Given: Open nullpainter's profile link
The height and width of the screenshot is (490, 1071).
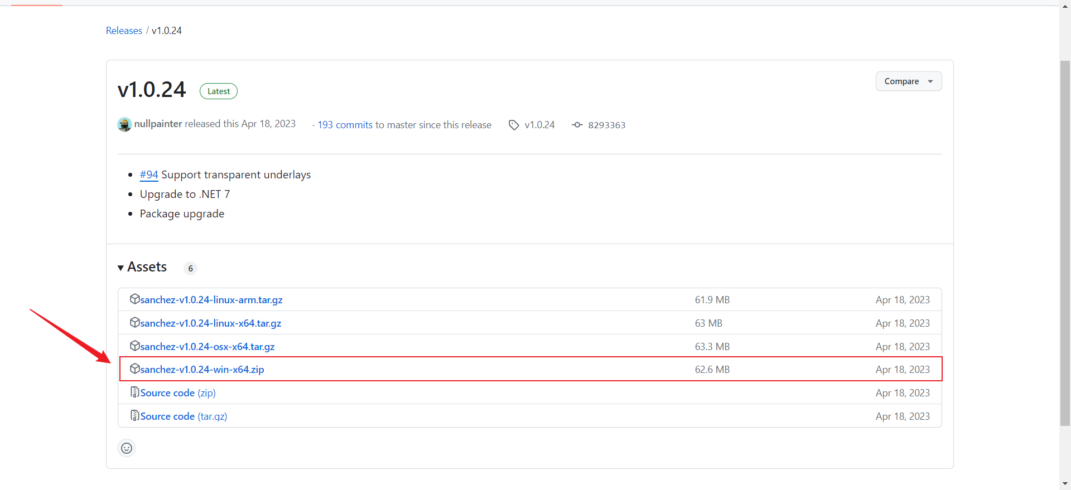Looking at the screenshot, I should [158, 124].
